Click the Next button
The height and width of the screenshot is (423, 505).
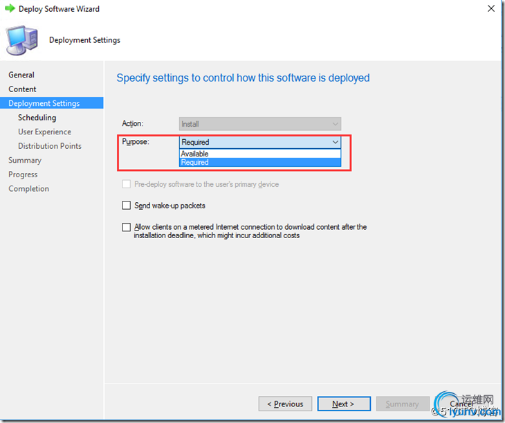point(344,404)
